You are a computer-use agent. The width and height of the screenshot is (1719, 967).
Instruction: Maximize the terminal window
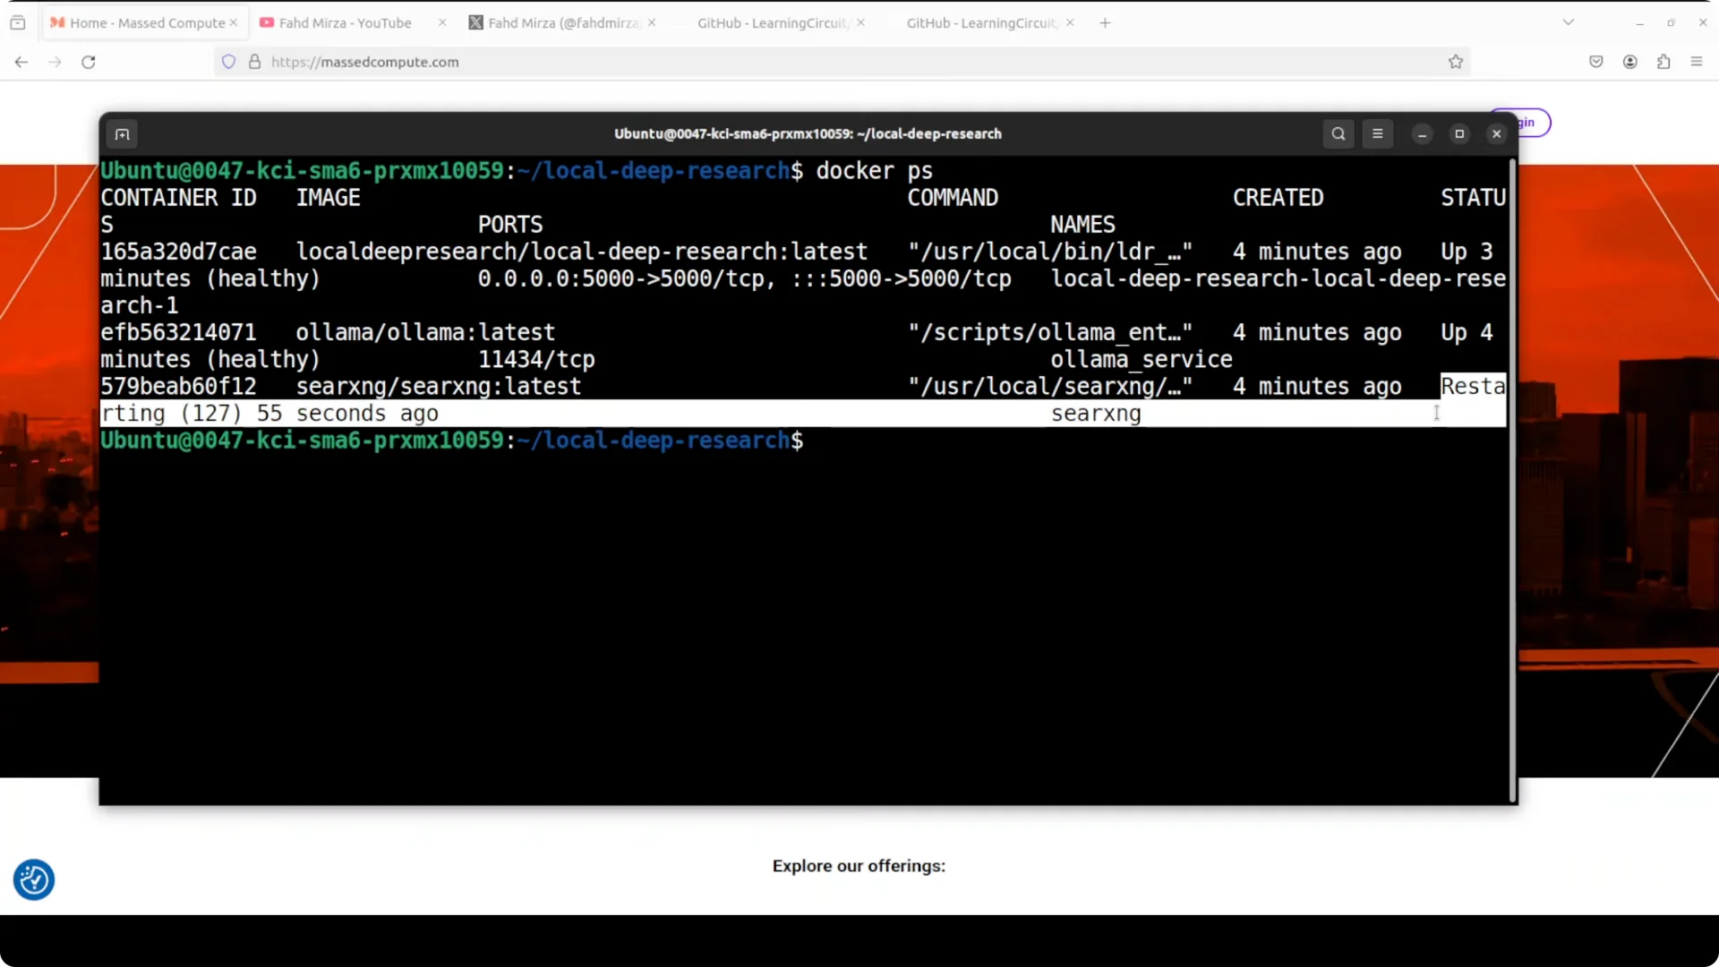[1459, 134]
